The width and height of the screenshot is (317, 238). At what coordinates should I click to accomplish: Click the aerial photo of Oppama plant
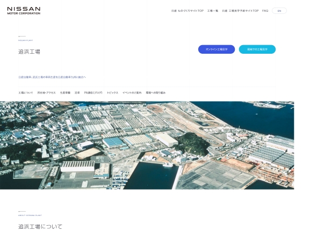click(147, 145)
